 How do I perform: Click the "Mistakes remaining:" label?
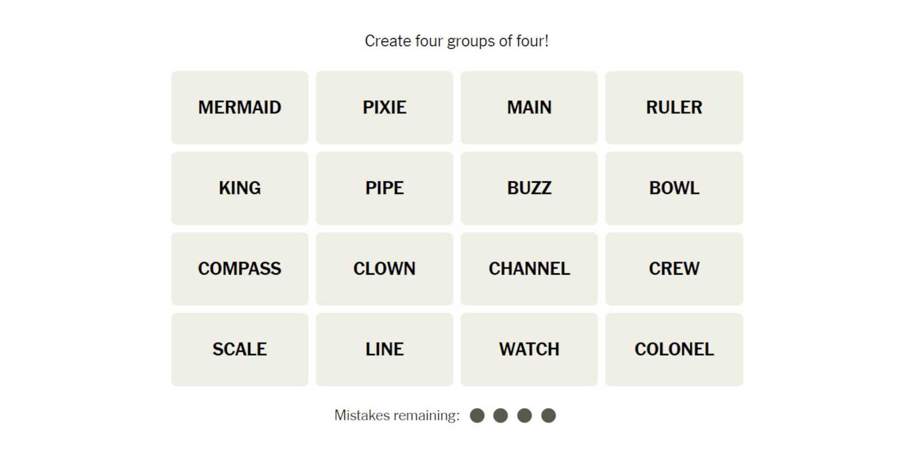(396, 415)
